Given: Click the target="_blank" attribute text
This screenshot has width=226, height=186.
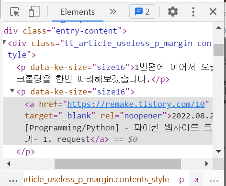Looking at the screenshot, I should pos(60,116).
